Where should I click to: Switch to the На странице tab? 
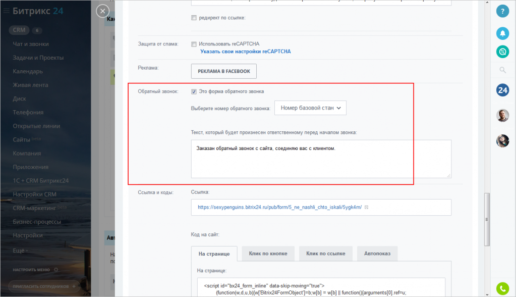tap(214, 254)
